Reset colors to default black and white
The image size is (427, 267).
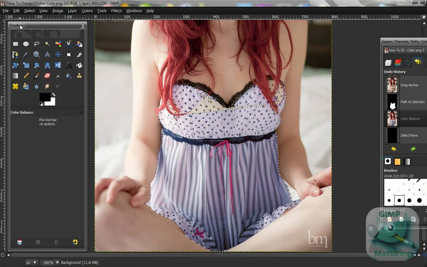[41, 104]
